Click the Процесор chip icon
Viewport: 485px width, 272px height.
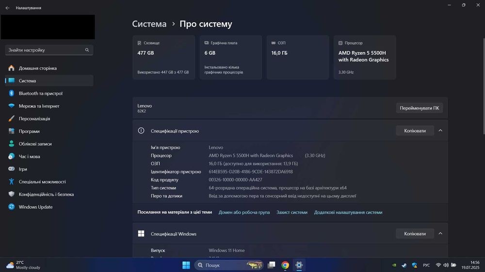click(340, 43)
